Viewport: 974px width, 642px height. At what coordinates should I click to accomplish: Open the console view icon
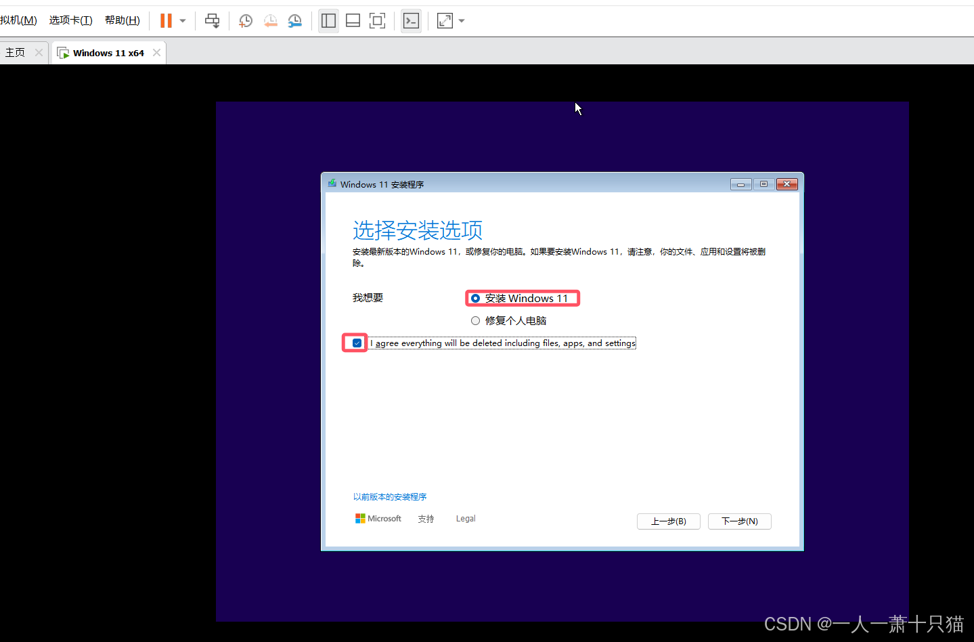pos(411,21)
